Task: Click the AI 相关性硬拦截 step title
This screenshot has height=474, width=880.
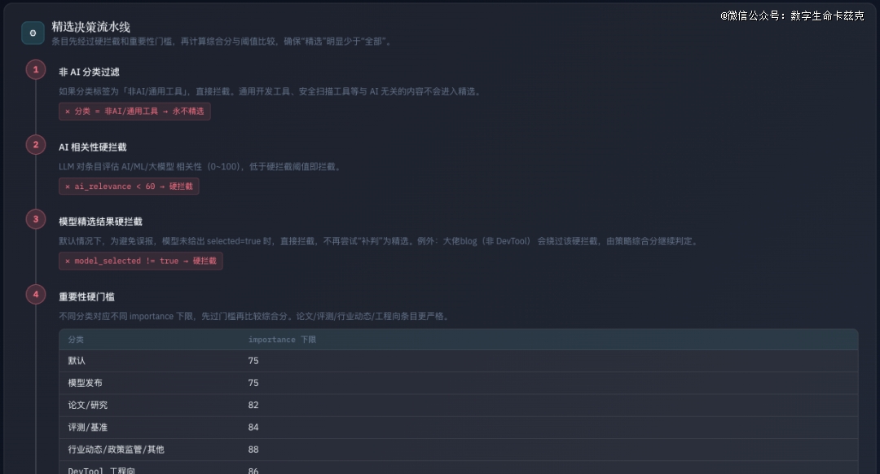Action: point(92,147)
